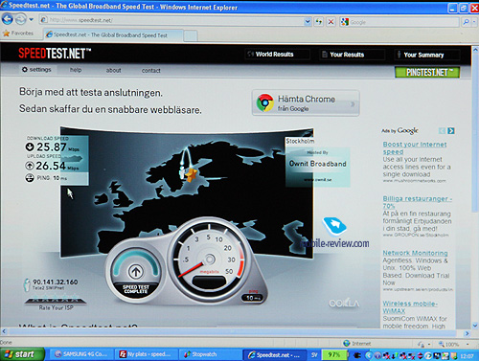Click the search magnifier icon
This screenshot has height=361, width=479.
coord(466,22)
